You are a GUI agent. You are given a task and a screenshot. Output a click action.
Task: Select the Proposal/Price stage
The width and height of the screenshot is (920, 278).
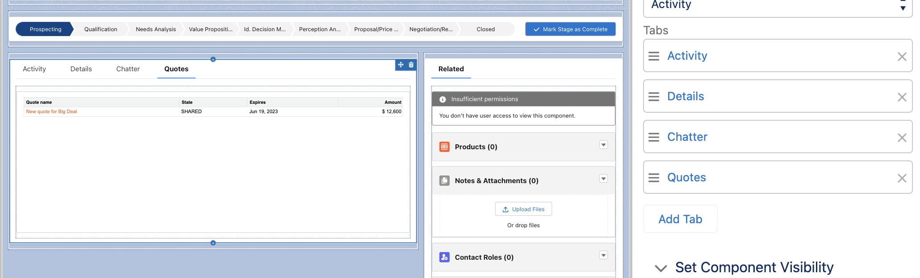point(376,29)
